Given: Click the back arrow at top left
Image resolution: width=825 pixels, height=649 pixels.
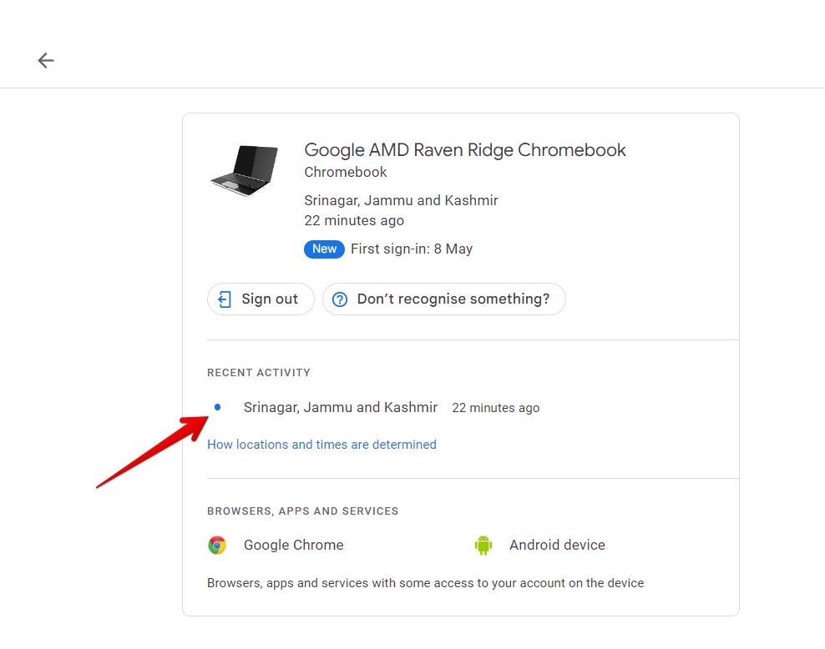Looking at the screenshot, I should pos(46,60).
